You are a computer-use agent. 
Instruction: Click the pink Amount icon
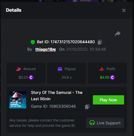(18, 69)
